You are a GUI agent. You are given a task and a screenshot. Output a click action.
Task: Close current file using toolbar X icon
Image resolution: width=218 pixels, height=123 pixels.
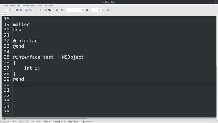30,10
